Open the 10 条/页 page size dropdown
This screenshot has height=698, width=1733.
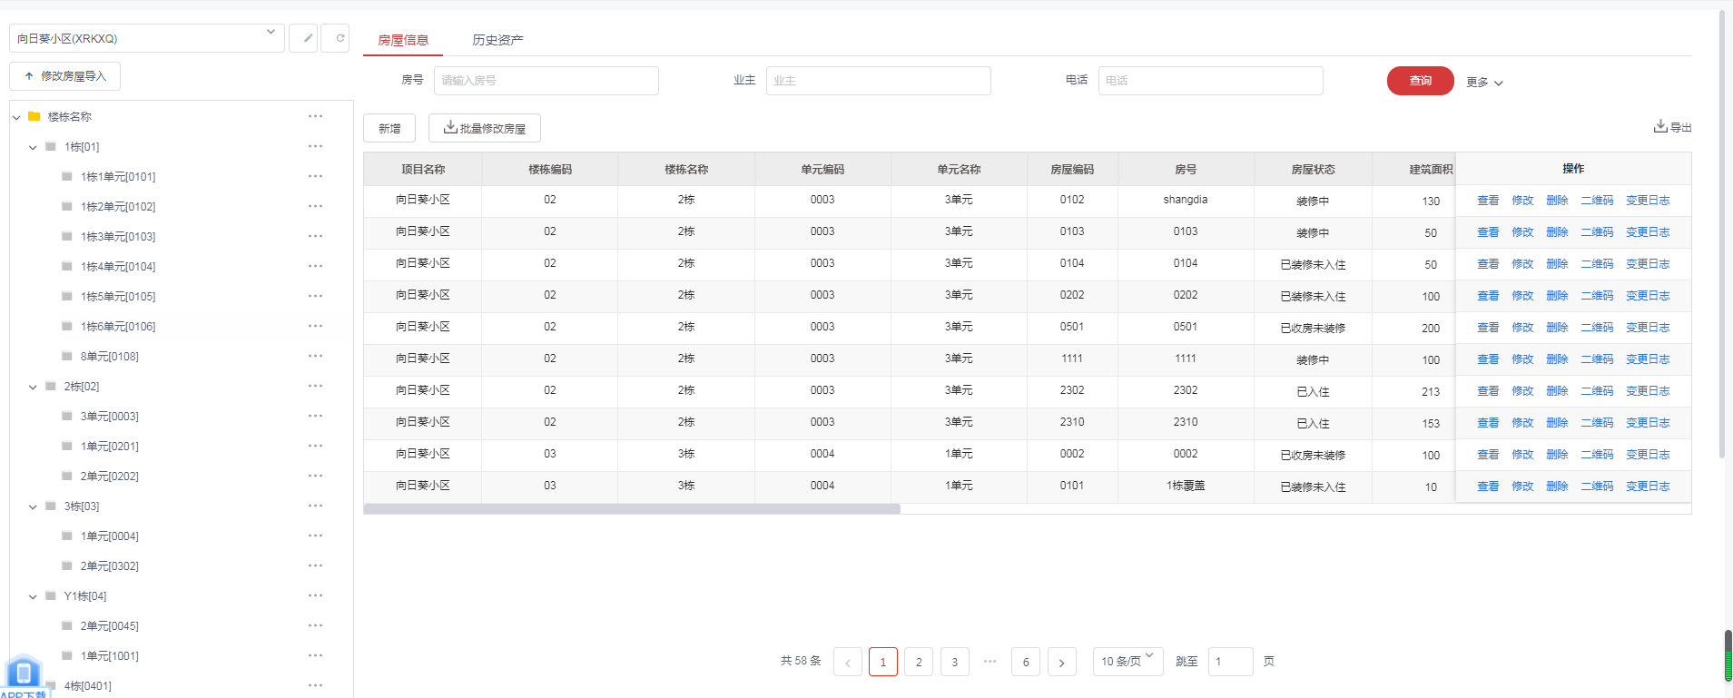click(1127, 662)
